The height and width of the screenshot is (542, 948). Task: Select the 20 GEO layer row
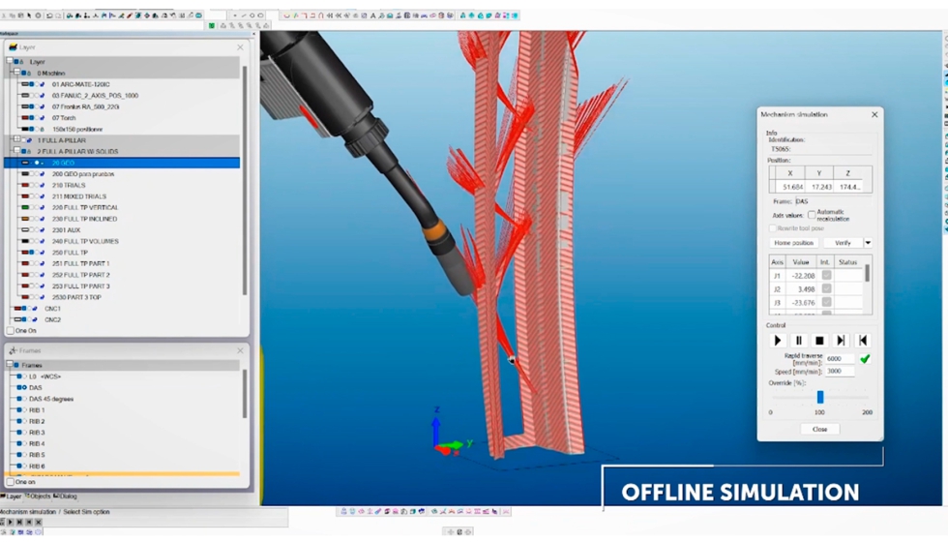(x=122, y=163)
